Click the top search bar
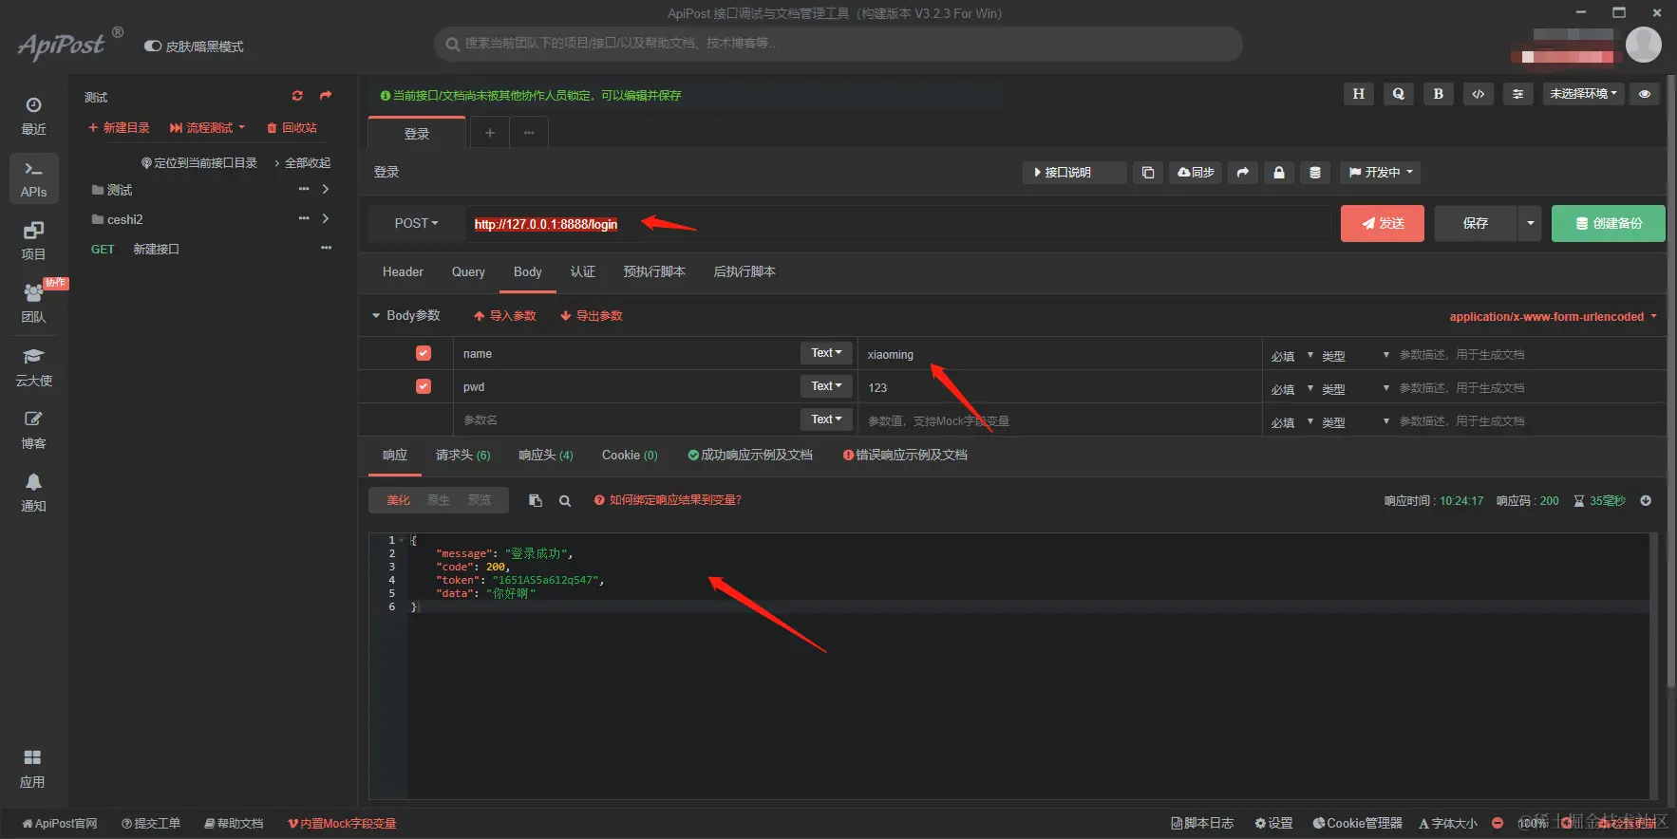Viewport: 1677px width, 839px height. (838, 44)
